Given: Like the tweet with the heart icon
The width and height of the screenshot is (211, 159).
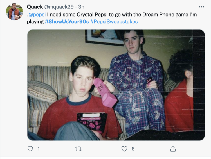Looking at the screenshot, I should tap(124, 149).
